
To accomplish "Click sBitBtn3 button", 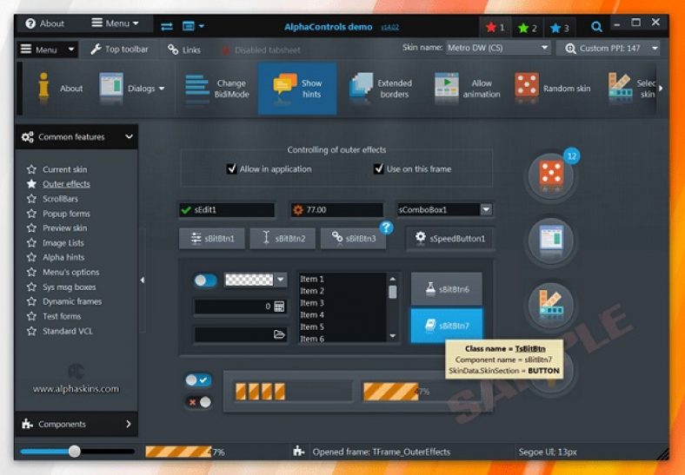I will click(353, 239).
